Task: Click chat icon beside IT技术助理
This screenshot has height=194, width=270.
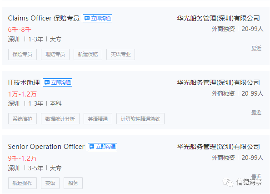Action: point(47,82)
